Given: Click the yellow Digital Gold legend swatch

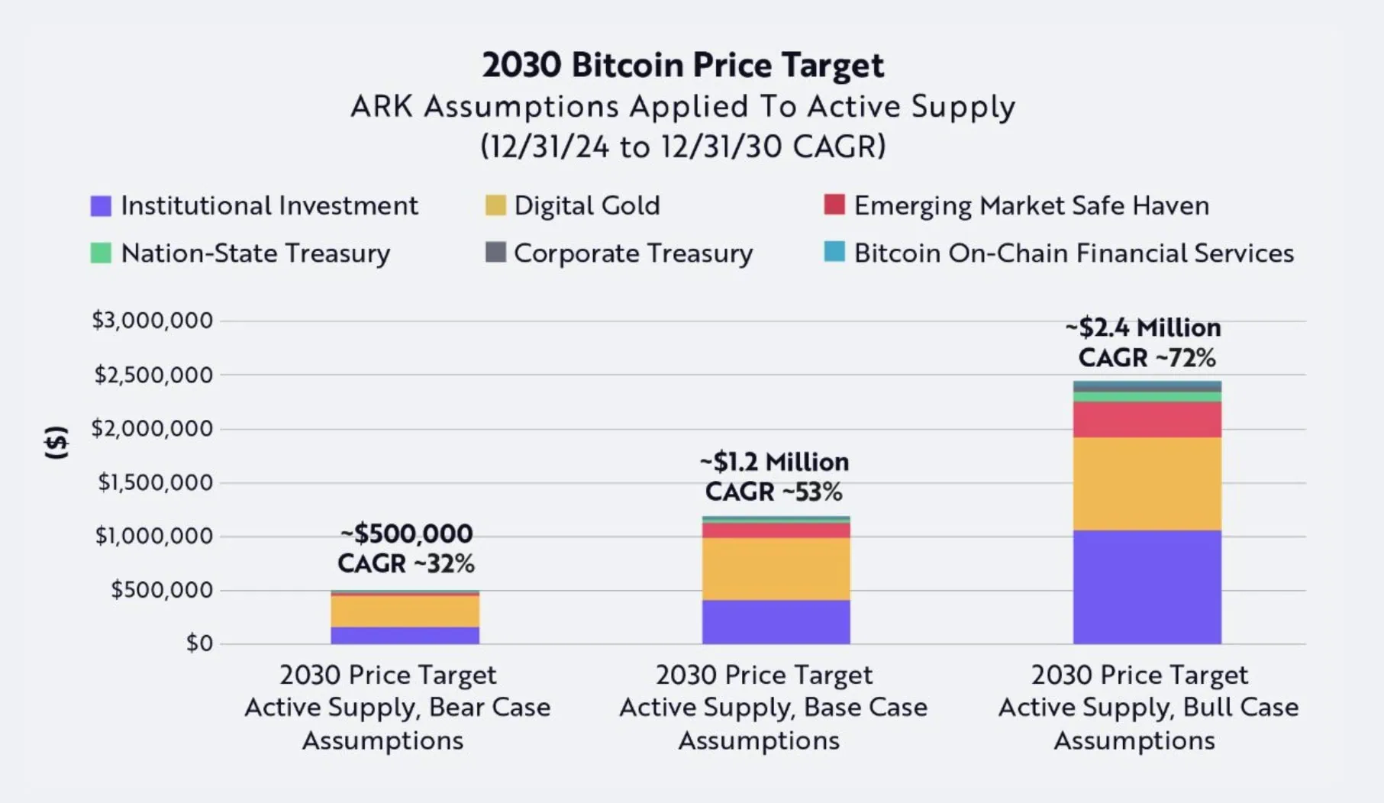Looking at the screenshot, I should pyautogui.click(x=495, y=205).
